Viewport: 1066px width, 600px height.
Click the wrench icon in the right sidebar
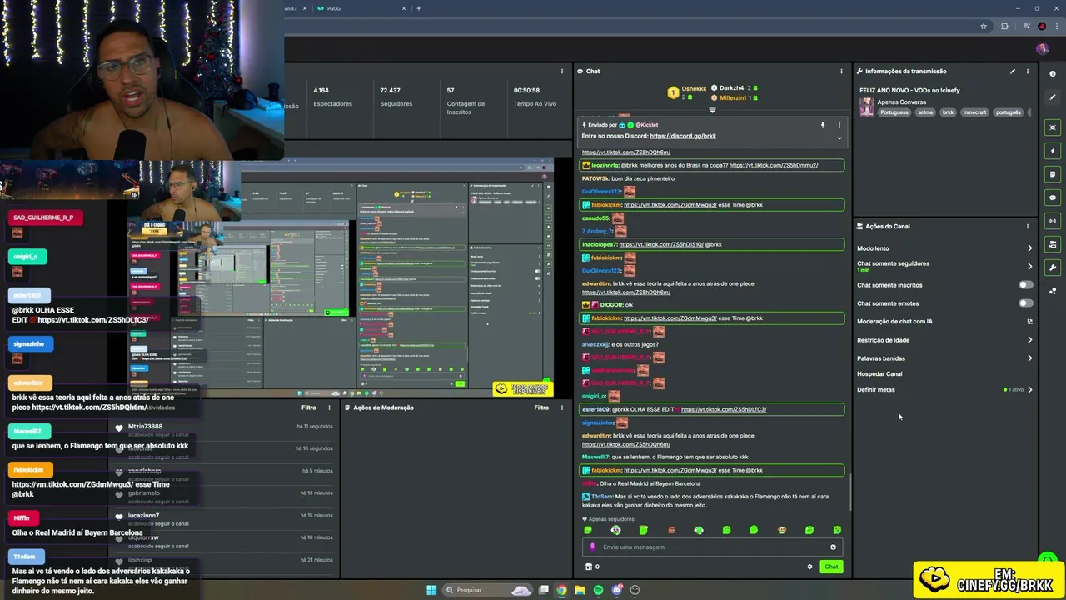click(1053, 267)
